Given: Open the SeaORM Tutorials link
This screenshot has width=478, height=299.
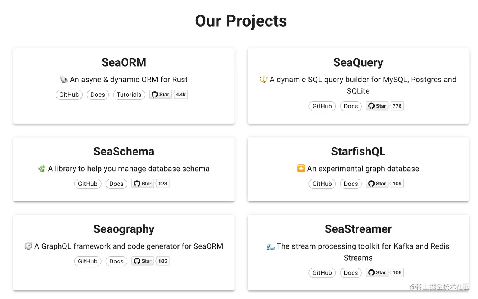Looking at the screenshot, I should coord(129,95).
